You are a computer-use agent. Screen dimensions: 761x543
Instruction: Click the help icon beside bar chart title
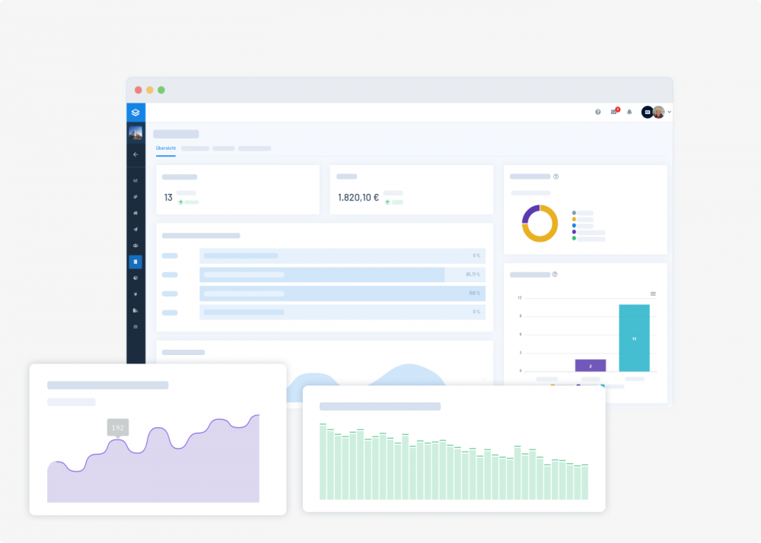tap(555, 275)
